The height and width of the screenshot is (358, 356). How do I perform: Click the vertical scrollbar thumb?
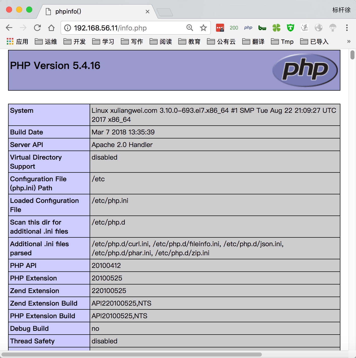(352, 55)
